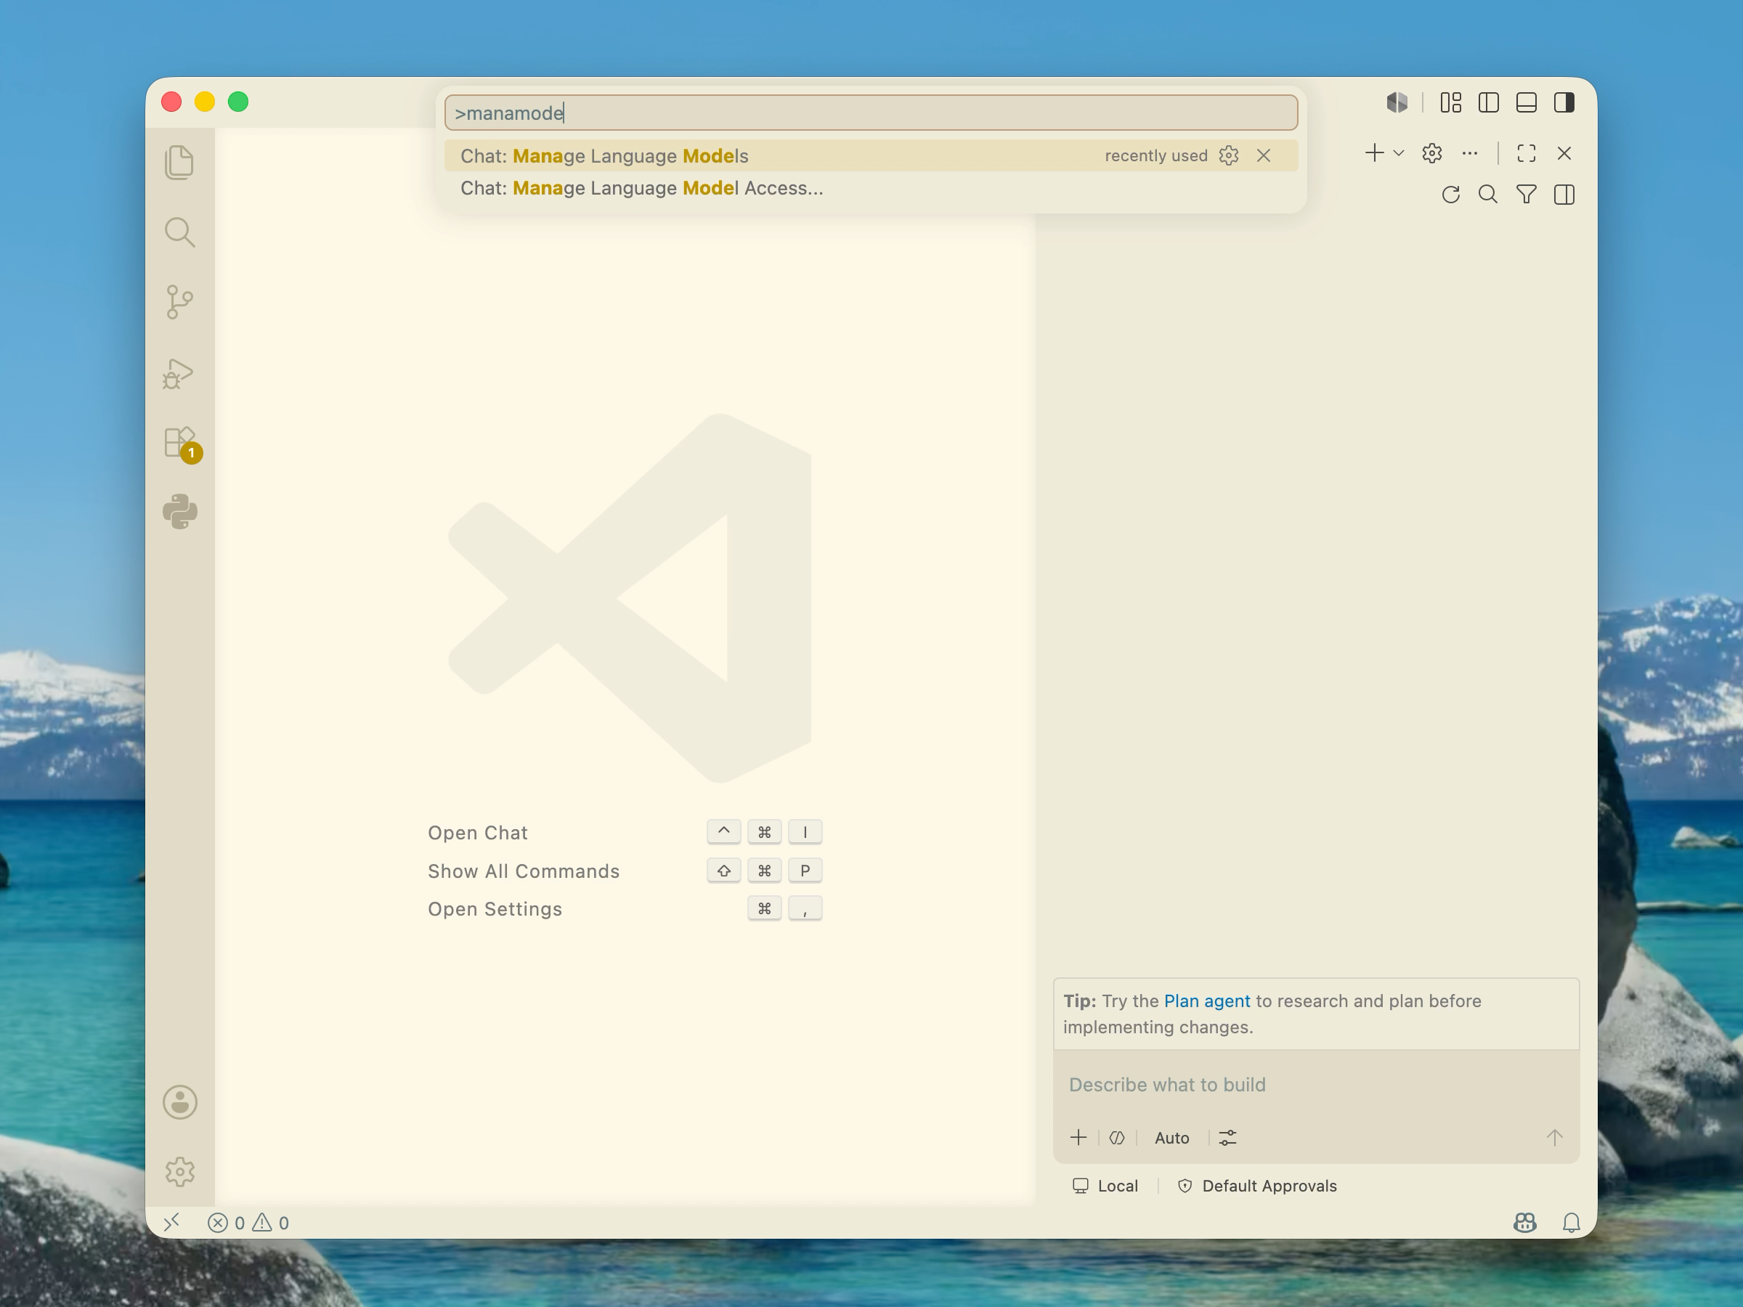The height and width of the screenshot is (1307, 1743).
Task: Toggle the primary side bar
Action: [1489, 102]
